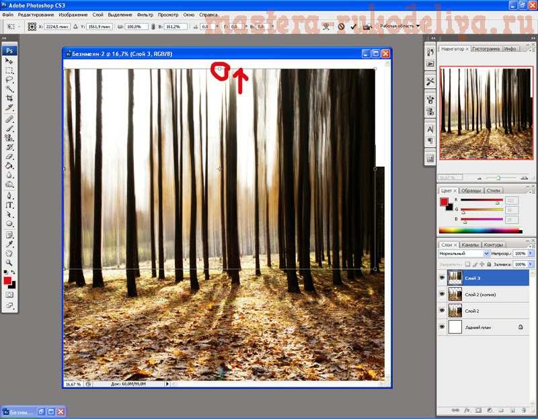Select the Pen tool
Screen dimensions: 538x419
pos(9,196)
